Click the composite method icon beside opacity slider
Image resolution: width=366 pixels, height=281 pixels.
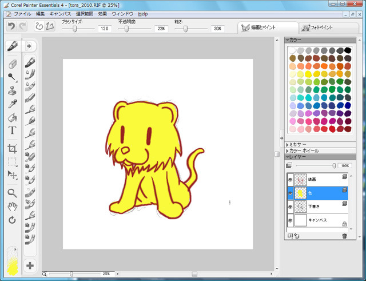tap(289, 165)
